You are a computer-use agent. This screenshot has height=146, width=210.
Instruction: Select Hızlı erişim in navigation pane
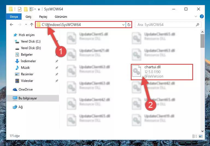tap(27, 35)
